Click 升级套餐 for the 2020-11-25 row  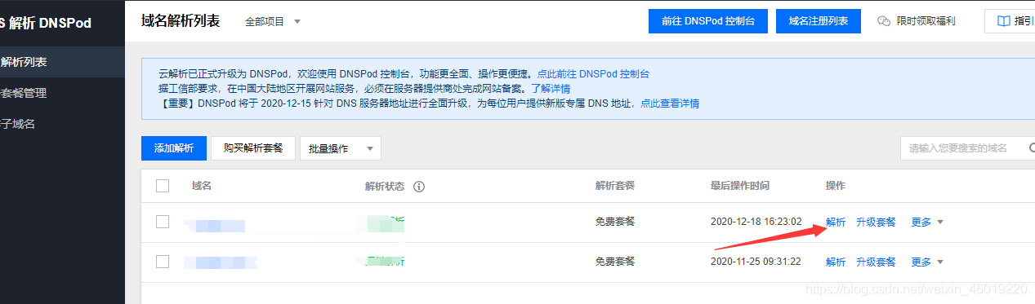[876, 262]
